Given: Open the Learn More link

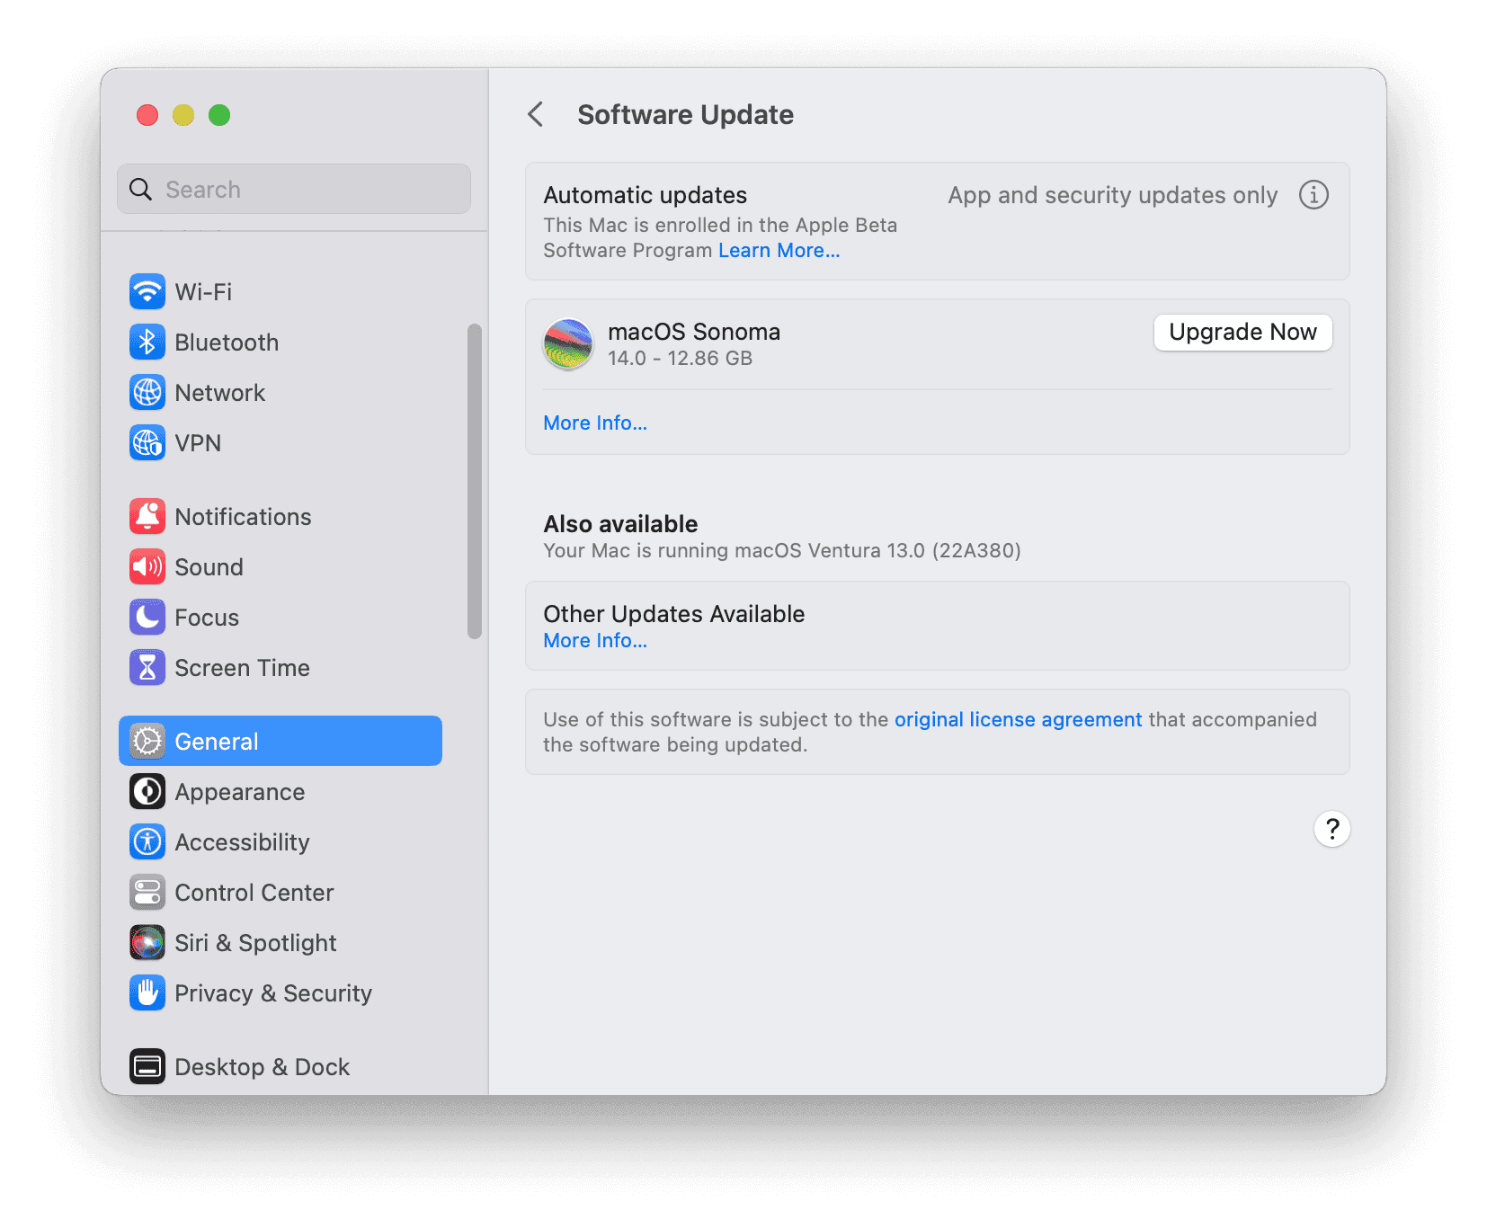Looking at the screenshot, I should 778,250.
